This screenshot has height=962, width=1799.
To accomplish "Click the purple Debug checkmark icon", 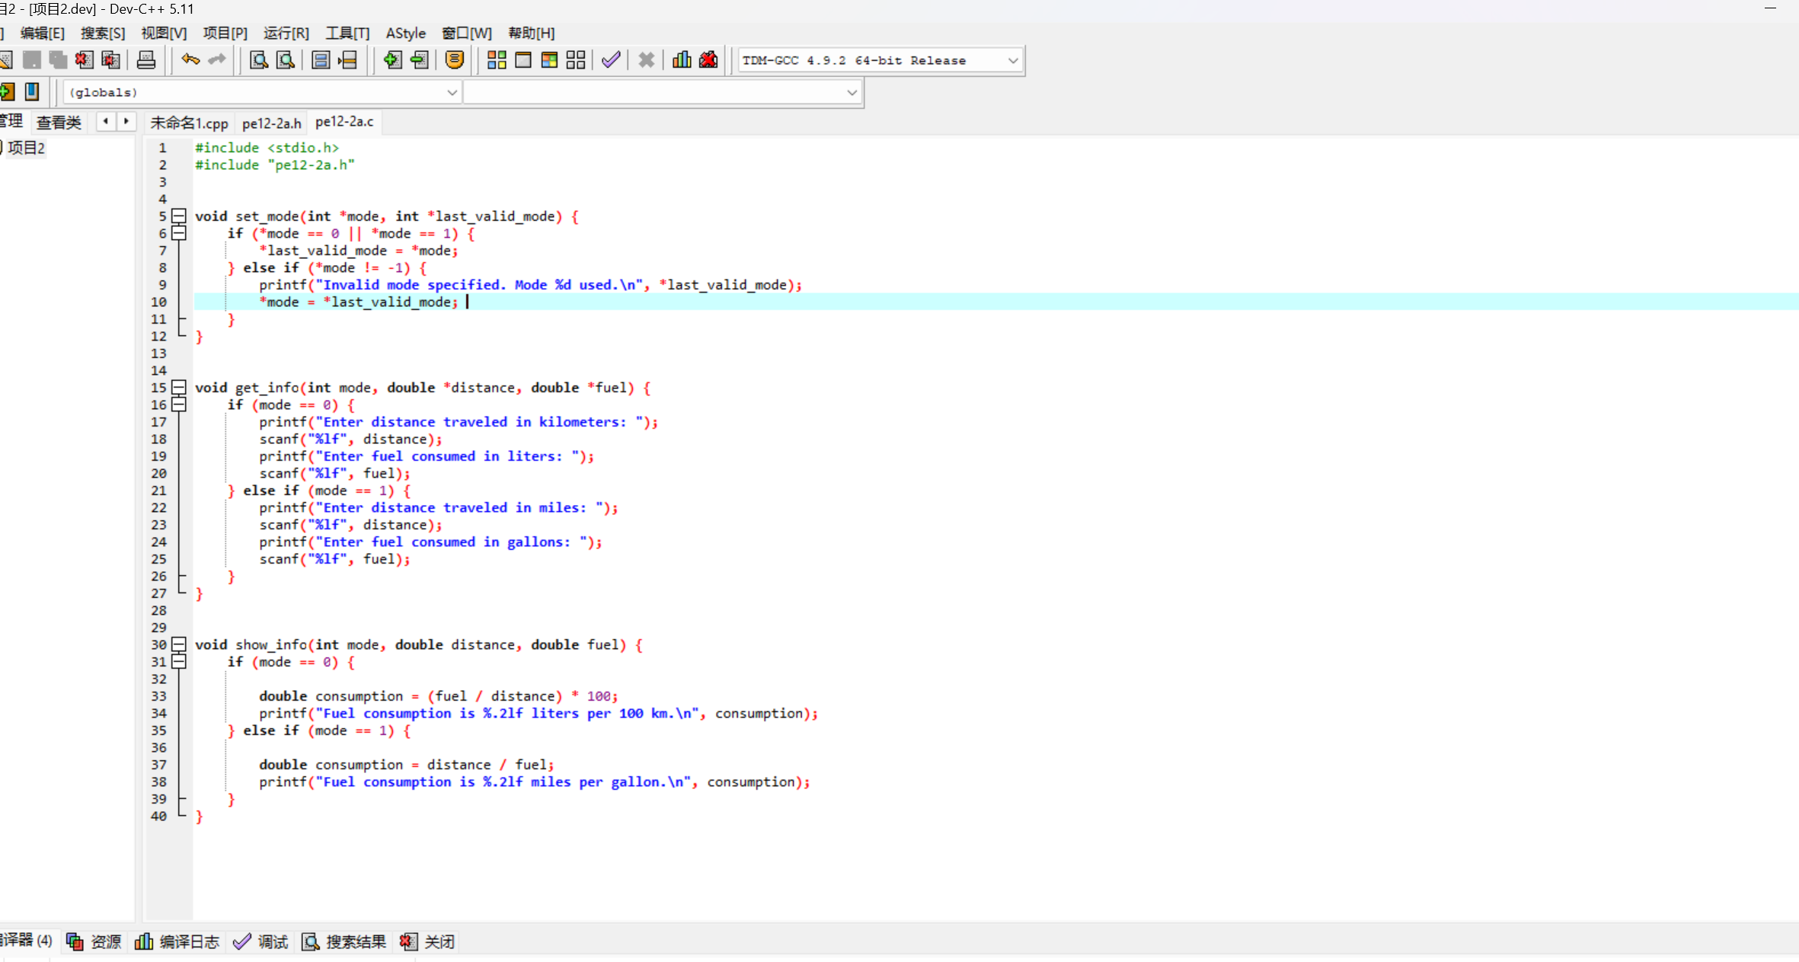I will coord(611,60).
